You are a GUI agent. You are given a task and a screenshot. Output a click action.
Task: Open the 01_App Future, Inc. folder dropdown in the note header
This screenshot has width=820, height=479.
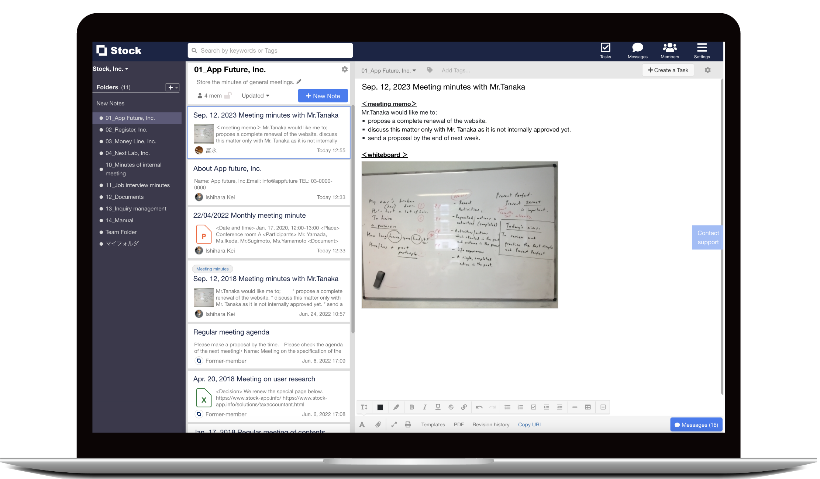(388, 70)
